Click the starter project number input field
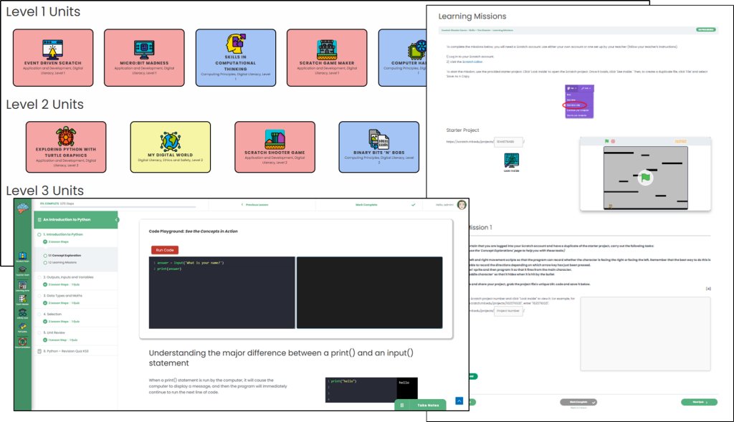Image resolution: width=734 pixels, height=422 pixels. (508, 141)
